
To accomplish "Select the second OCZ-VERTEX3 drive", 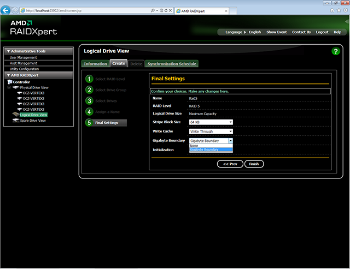I will click(x=33, y=98).
